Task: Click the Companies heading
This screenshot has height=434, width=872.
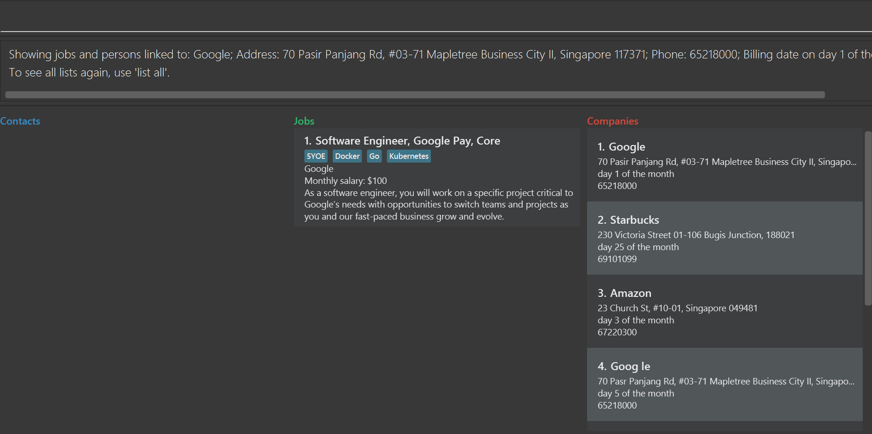Action: point(613,121)
